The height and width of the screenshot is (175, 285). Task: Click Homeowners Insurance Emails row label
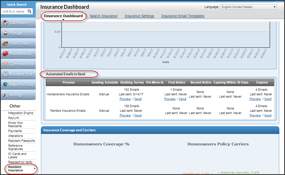(x=68, y=94)
